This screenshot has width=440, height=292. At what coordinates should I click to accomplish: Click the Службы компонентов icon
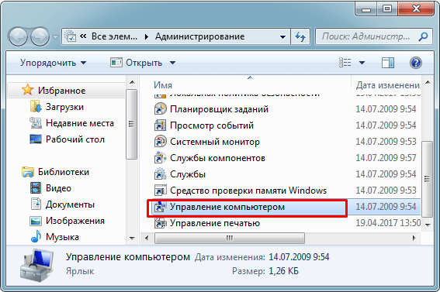(x=160, y=158)
